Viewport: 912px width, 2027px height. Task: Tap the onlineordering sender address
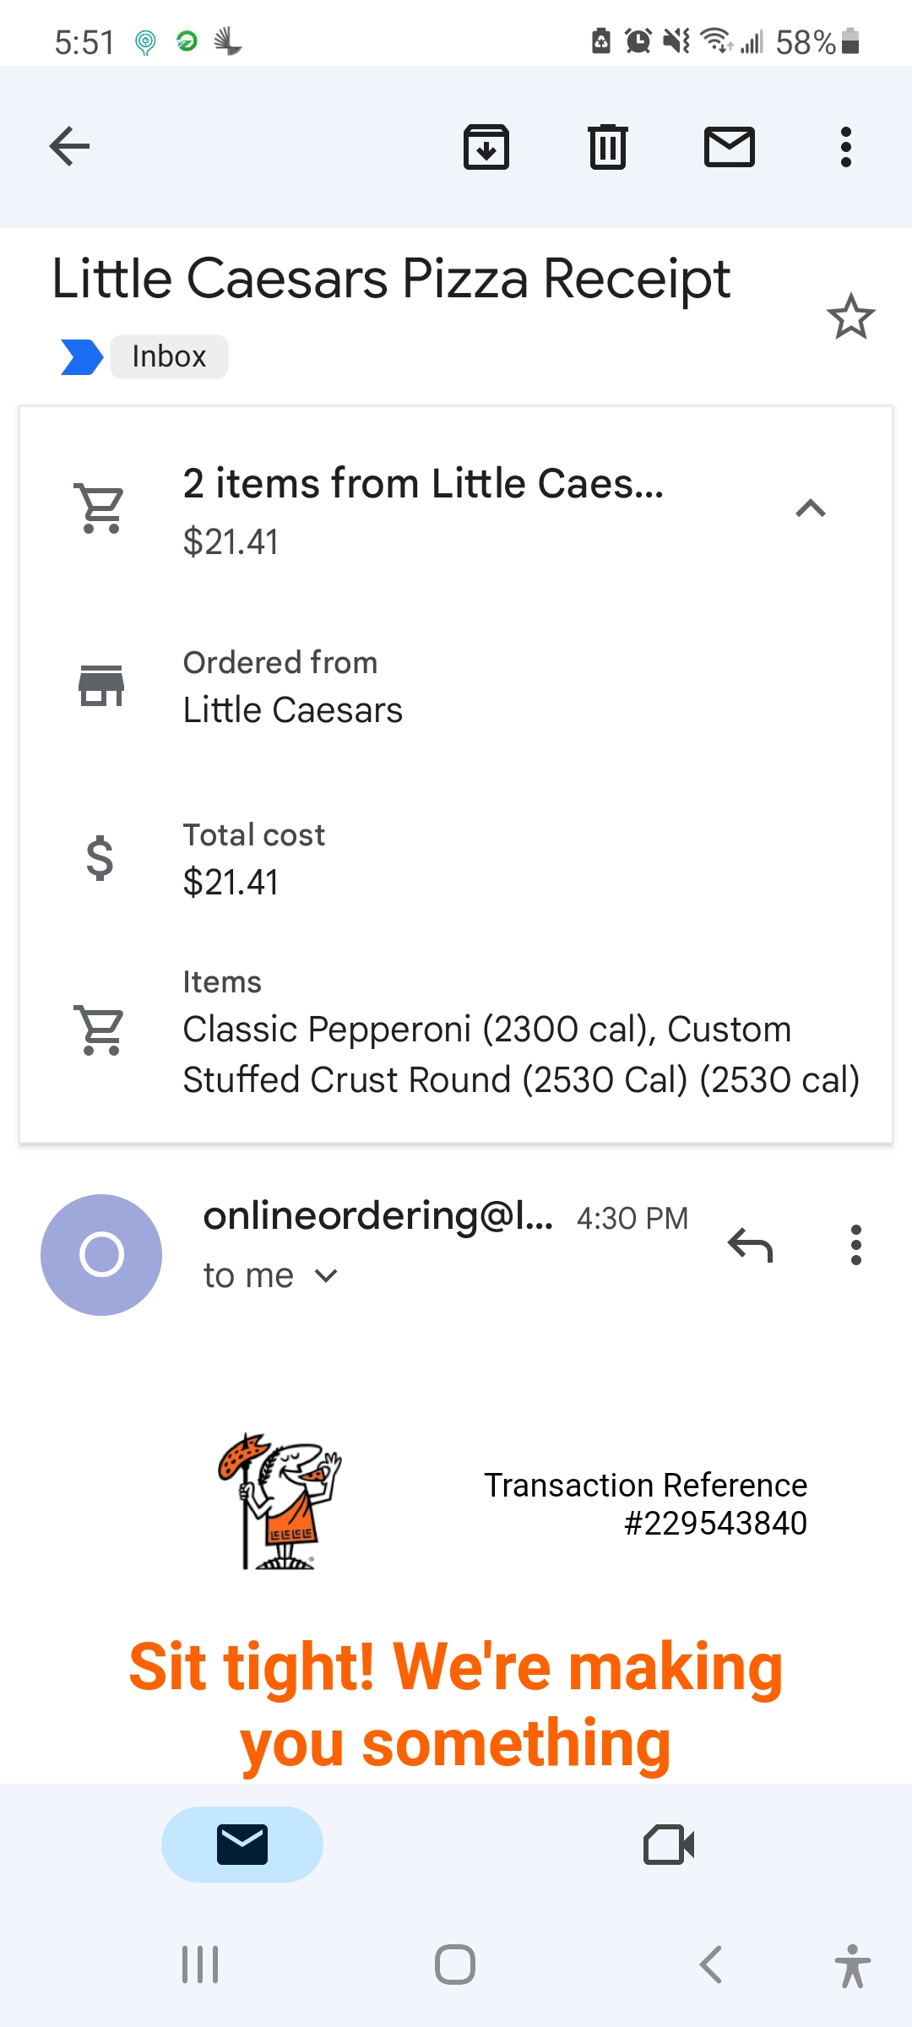(377, 1216)
